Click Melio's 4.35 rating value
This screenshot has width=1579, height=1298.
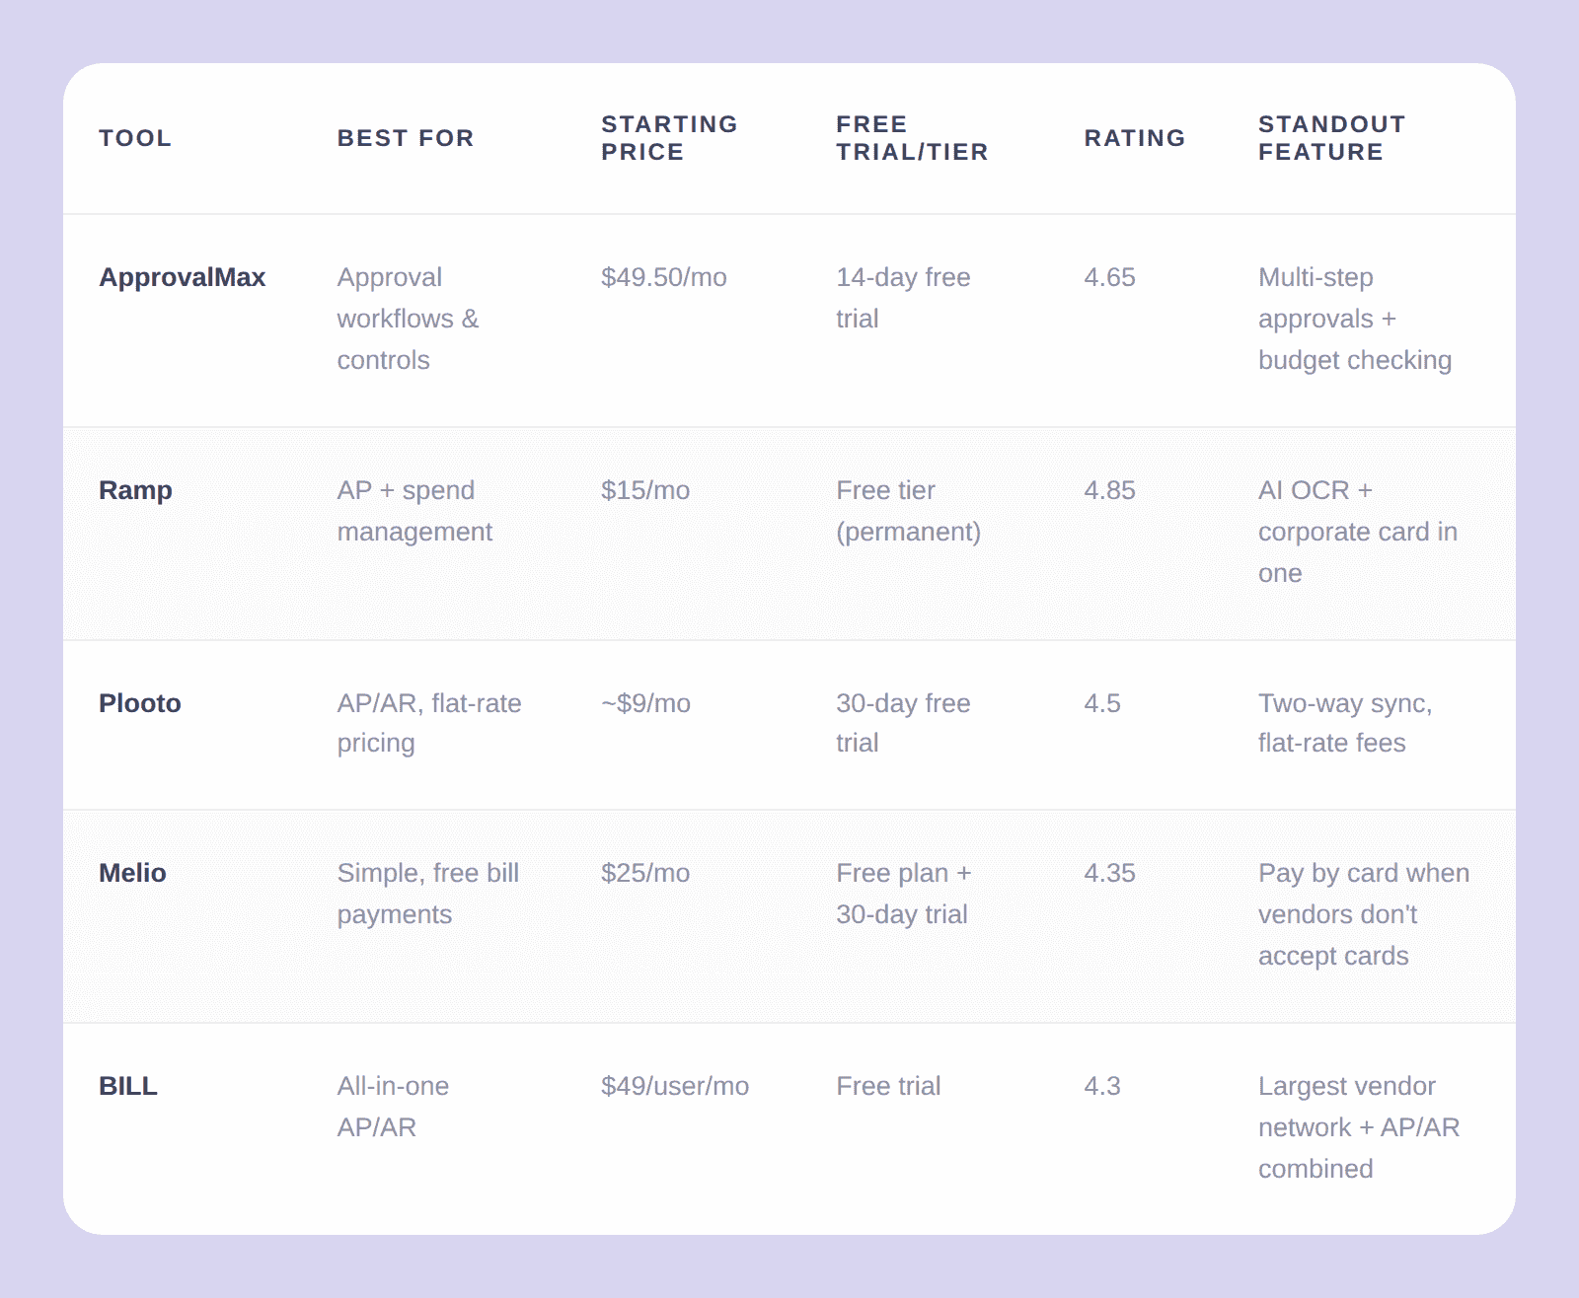click(x=1109, y=873)
